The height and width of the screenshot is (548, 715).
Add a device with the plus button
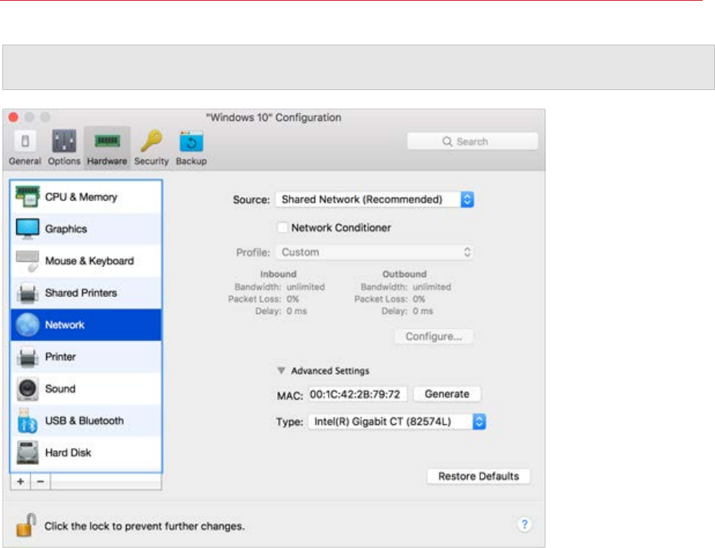21,482
